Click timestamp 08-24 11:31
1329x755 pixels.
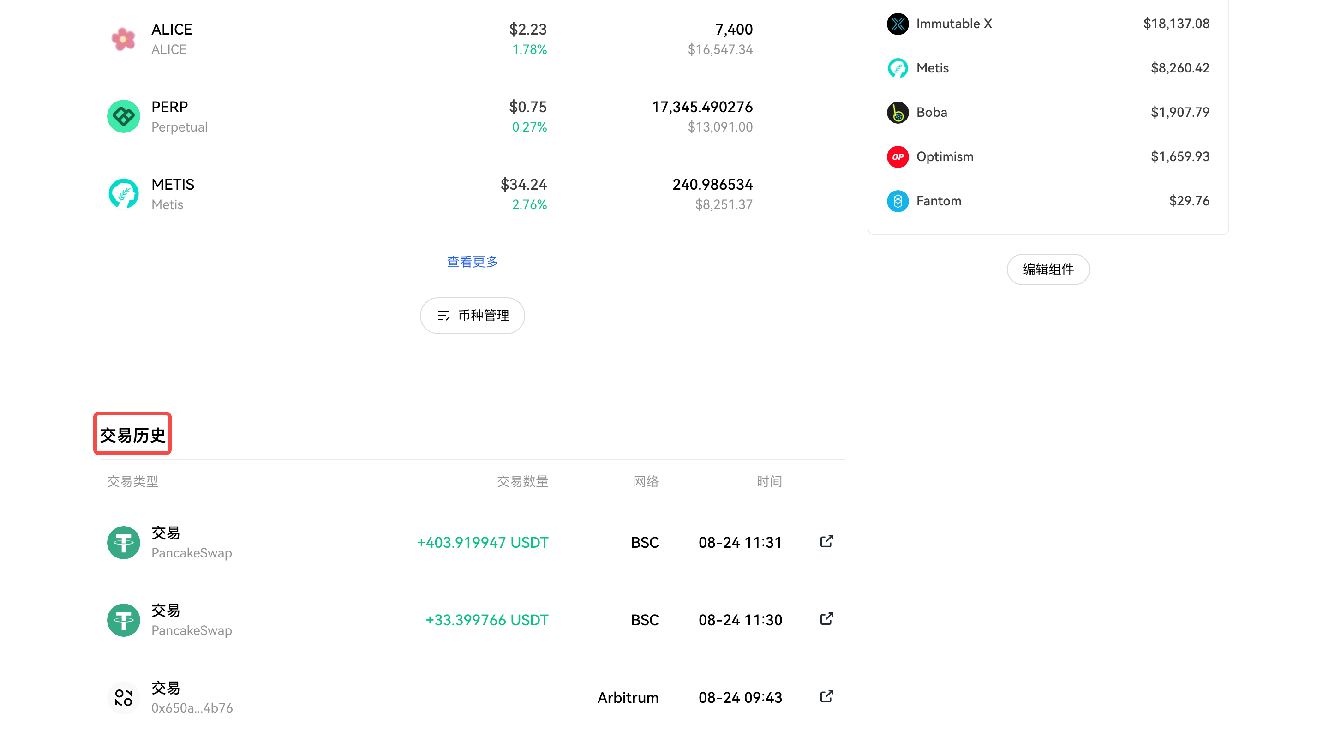coord(740,542)
